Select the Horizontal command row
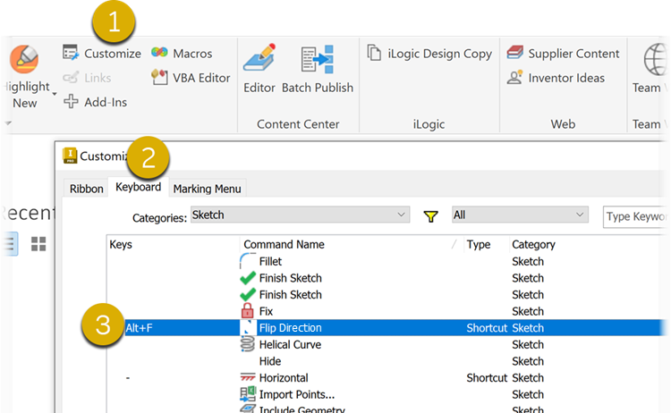 (x=387, y=378)
